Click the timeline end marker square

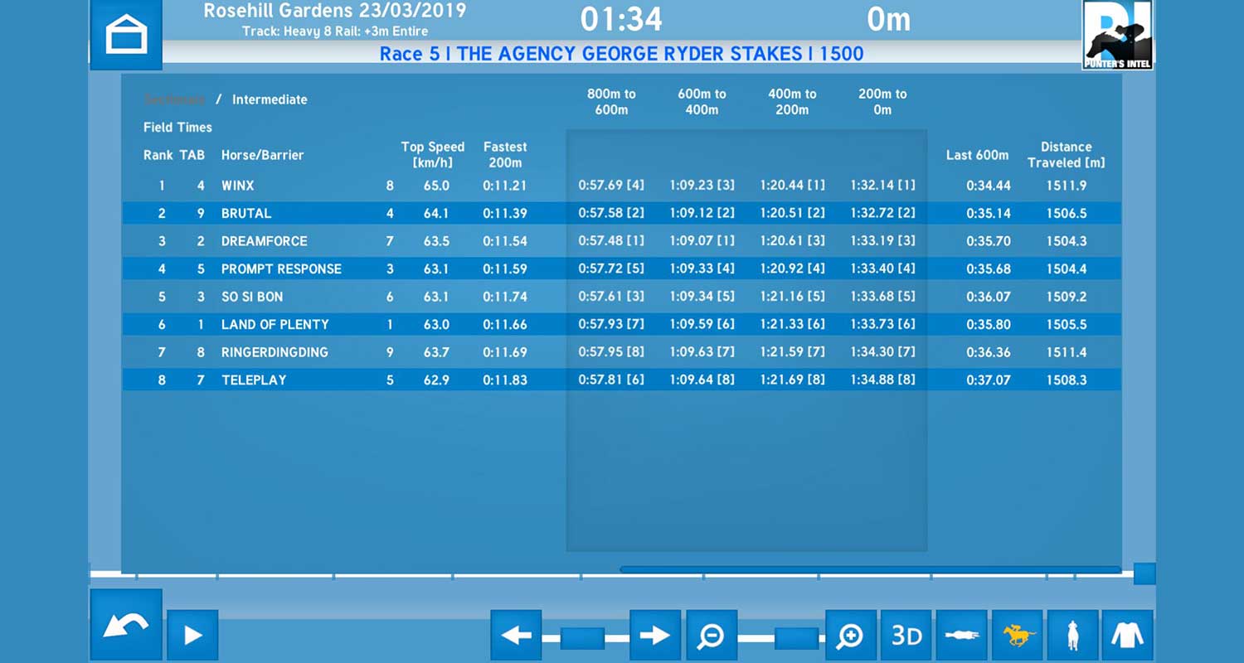point(1144,573)
